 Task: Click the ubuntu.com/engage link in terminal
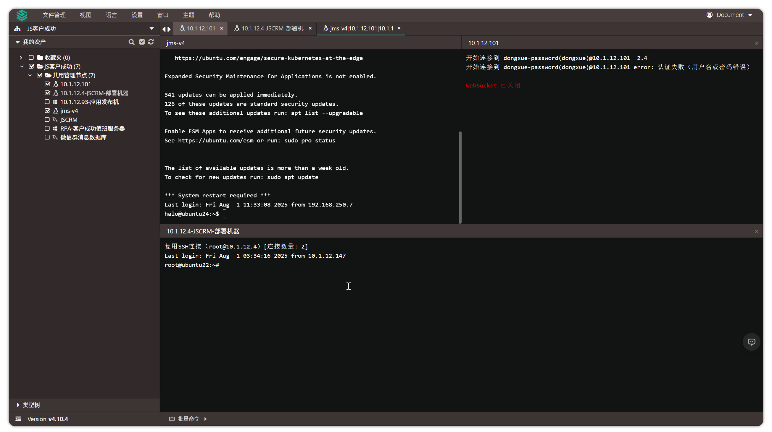pyautogui.click(x=268, y=58)
